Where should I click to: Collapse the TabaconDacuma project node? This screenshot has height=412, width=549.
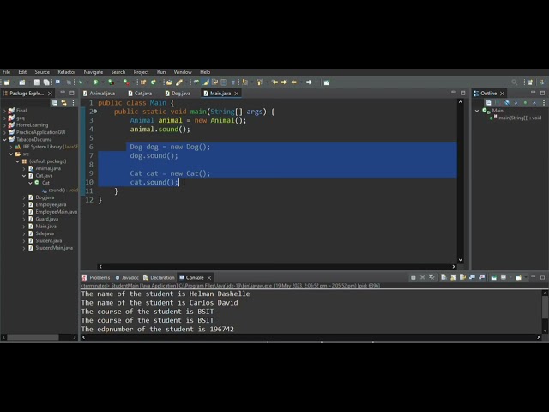click(x=4, y=139)
